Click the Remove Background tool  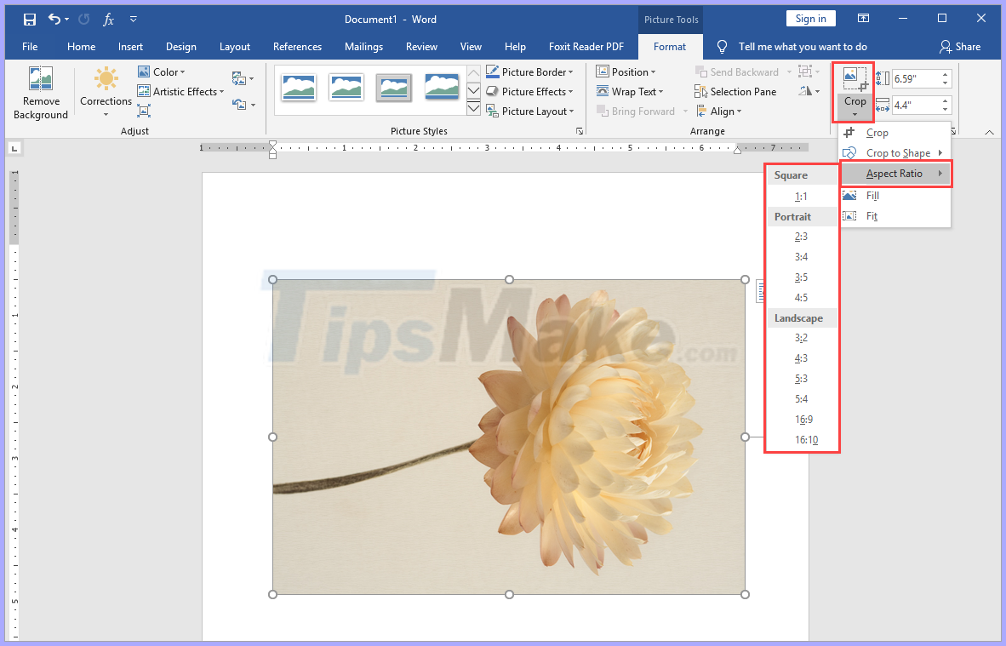[40, 91]
